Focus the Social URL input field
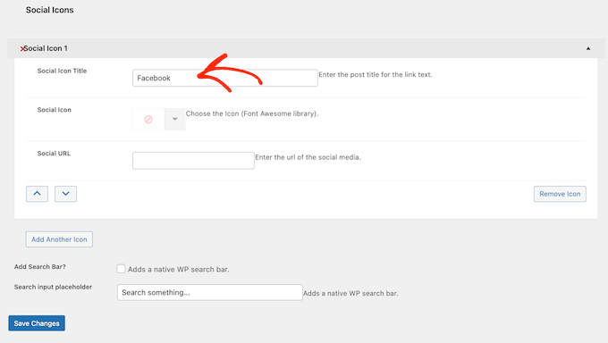608x343 pixels. click(193, 161)
